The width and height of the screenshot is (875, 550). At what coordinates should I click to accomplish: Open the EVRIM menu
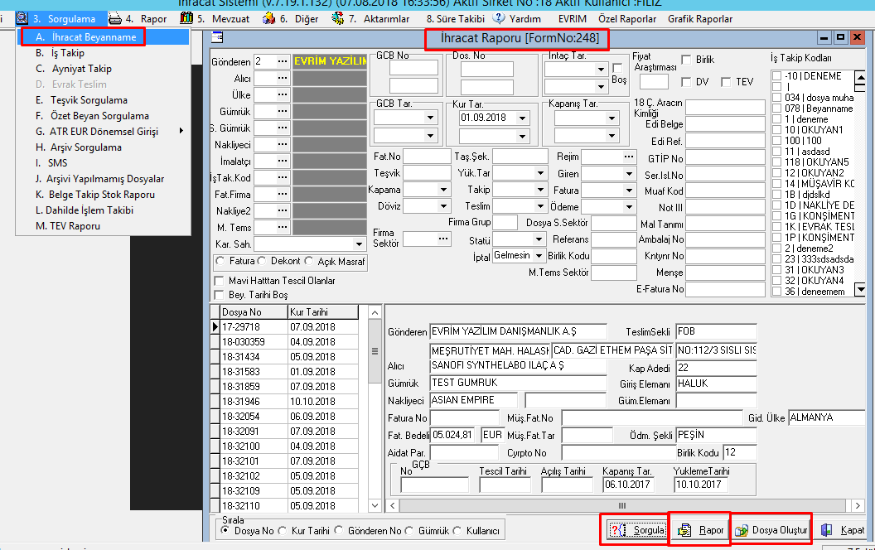(572, 19)
